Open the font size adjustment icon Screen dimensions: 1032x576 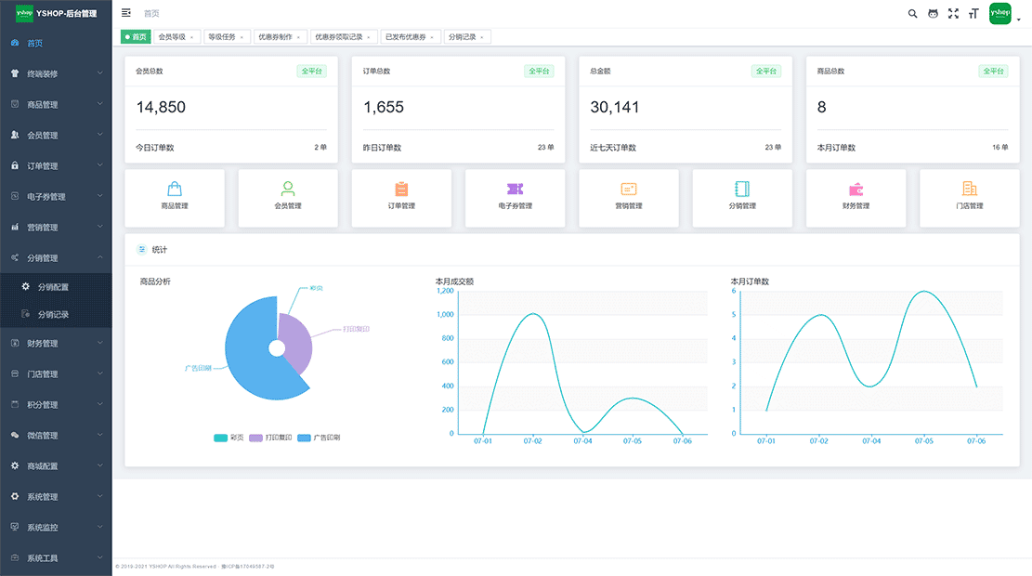click(x=973, y=14)
